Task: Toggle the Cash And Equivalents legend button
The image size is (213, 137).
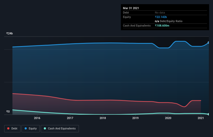Action: tap(60, 129)
